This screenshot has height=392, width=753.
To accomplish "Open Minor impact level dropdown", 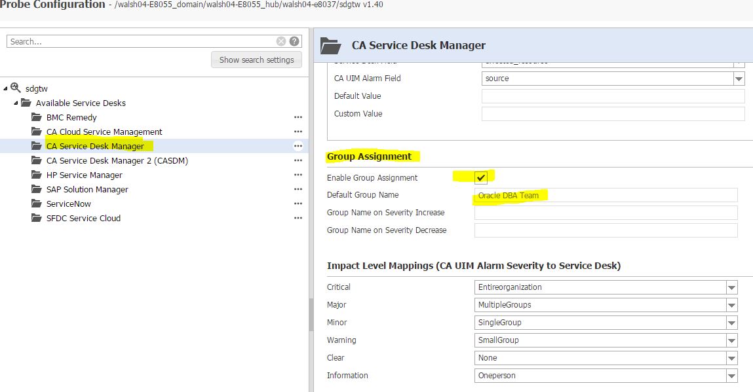I will (x=731, y=323).
